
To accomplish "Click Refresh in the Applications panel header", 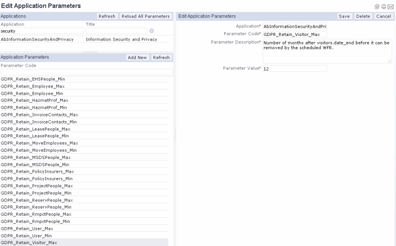I will (107, 16).
